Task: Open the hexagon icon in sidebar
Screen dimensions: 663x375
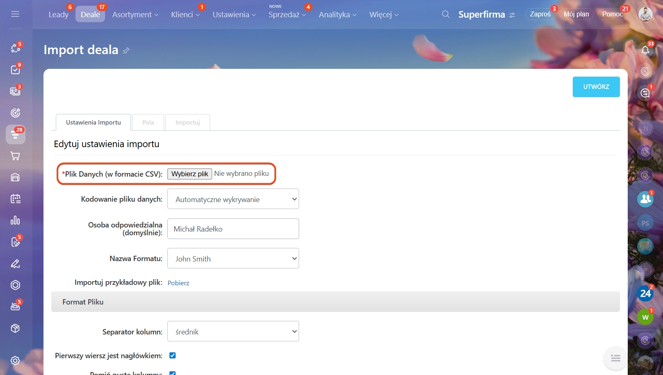Action: tap(16, 285)
